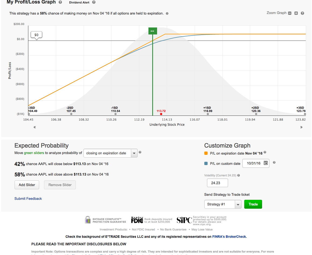The height and width of the screenshot is (255, 312).
Task: Click help icon beside My Profit/Loss Graph
Action: click(60, 2)
